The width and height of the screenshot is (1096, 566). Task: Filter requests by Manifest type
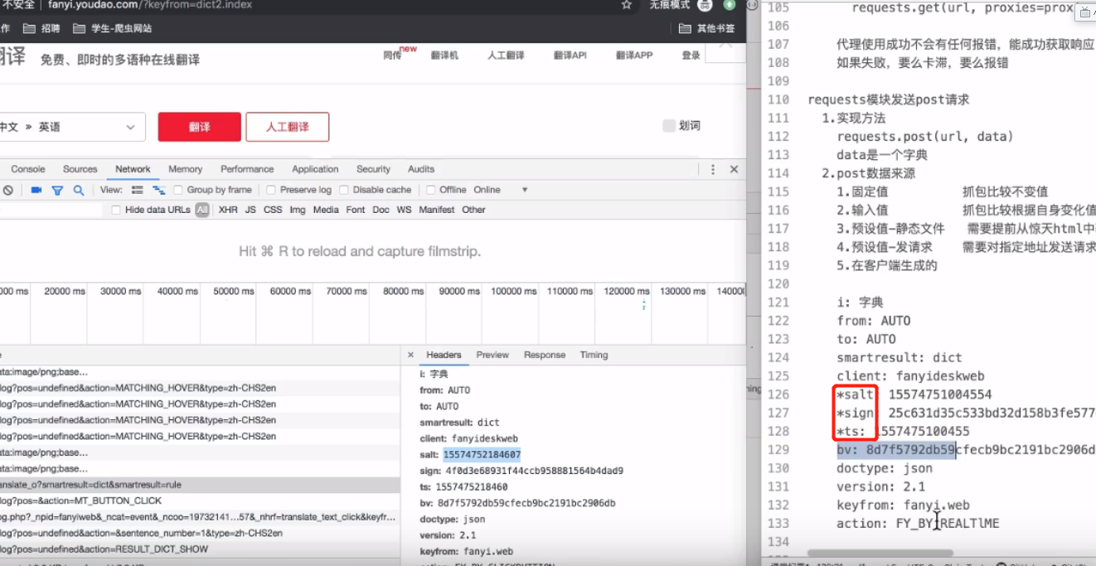pos(437,210)
